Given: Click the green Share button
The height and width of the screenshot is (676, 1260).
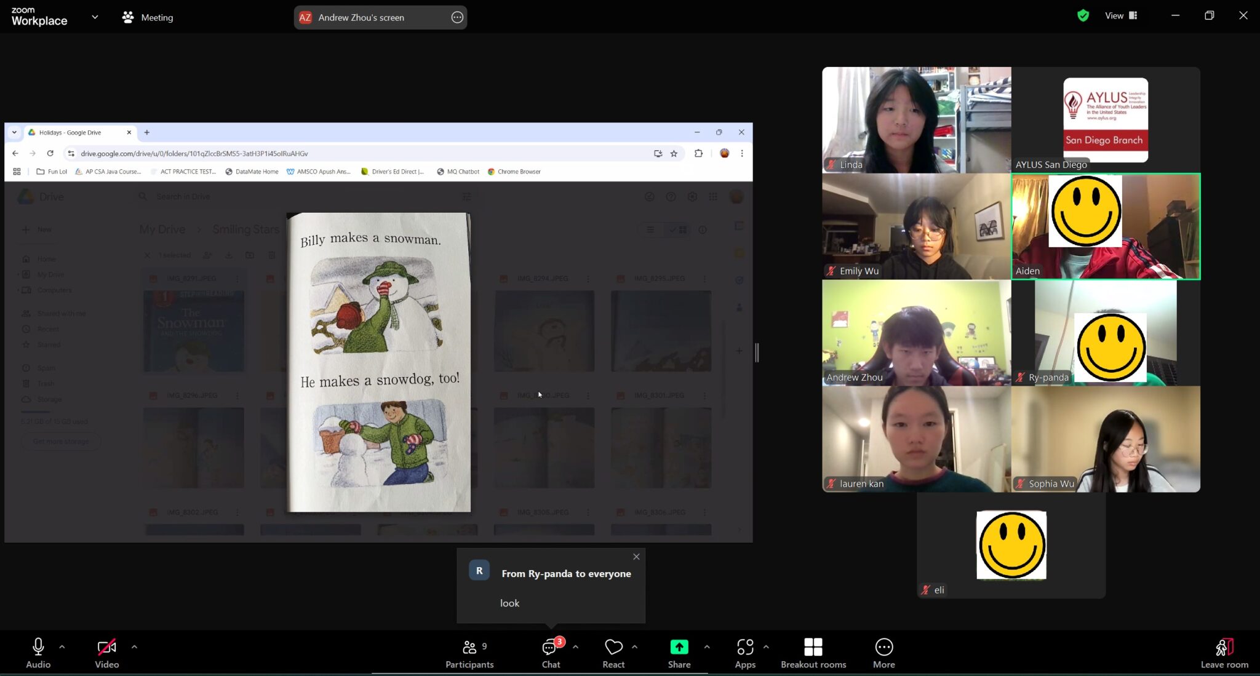Looking at the screenshot, I should tap(679, 653).
